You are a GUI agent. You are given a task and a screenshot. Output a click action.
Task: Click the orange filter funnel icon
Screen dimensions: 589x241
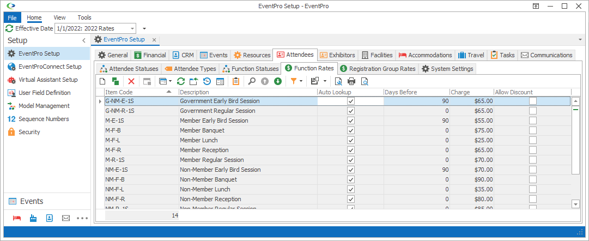(x=294, y=81)
